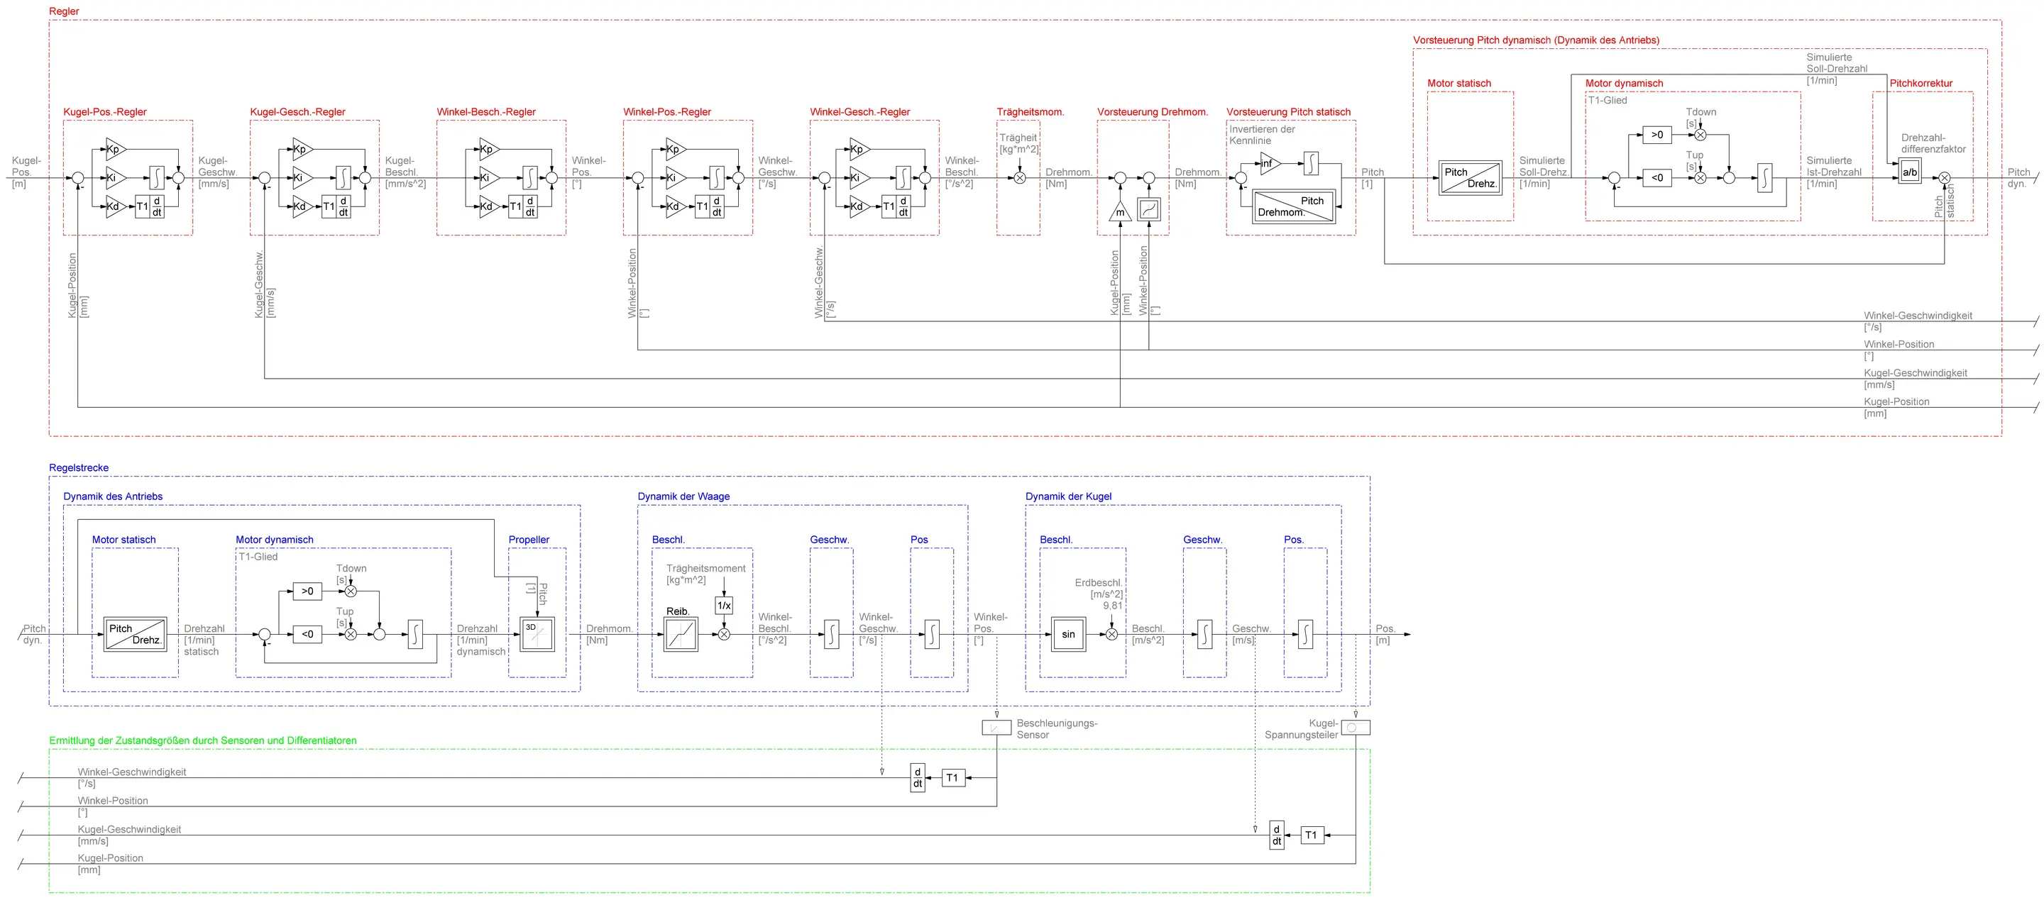2044x900 pixels.
Task: Click the multiplier below Trägheit label
Action: coord(1020,177)
